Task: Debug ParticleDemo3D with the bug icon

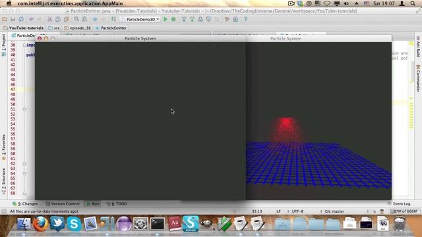Action: (x=174, y=19)
